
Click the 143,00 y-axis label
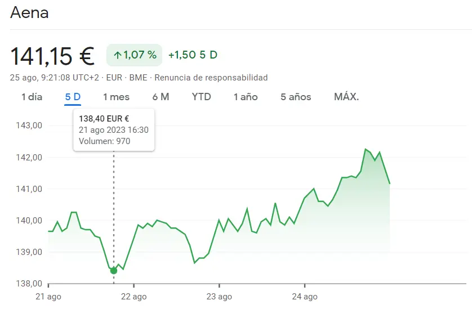tap(29, 126)
